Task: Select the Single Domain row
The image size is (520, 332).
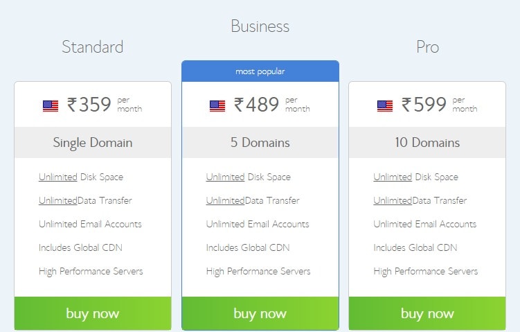Action: (93, 142)
